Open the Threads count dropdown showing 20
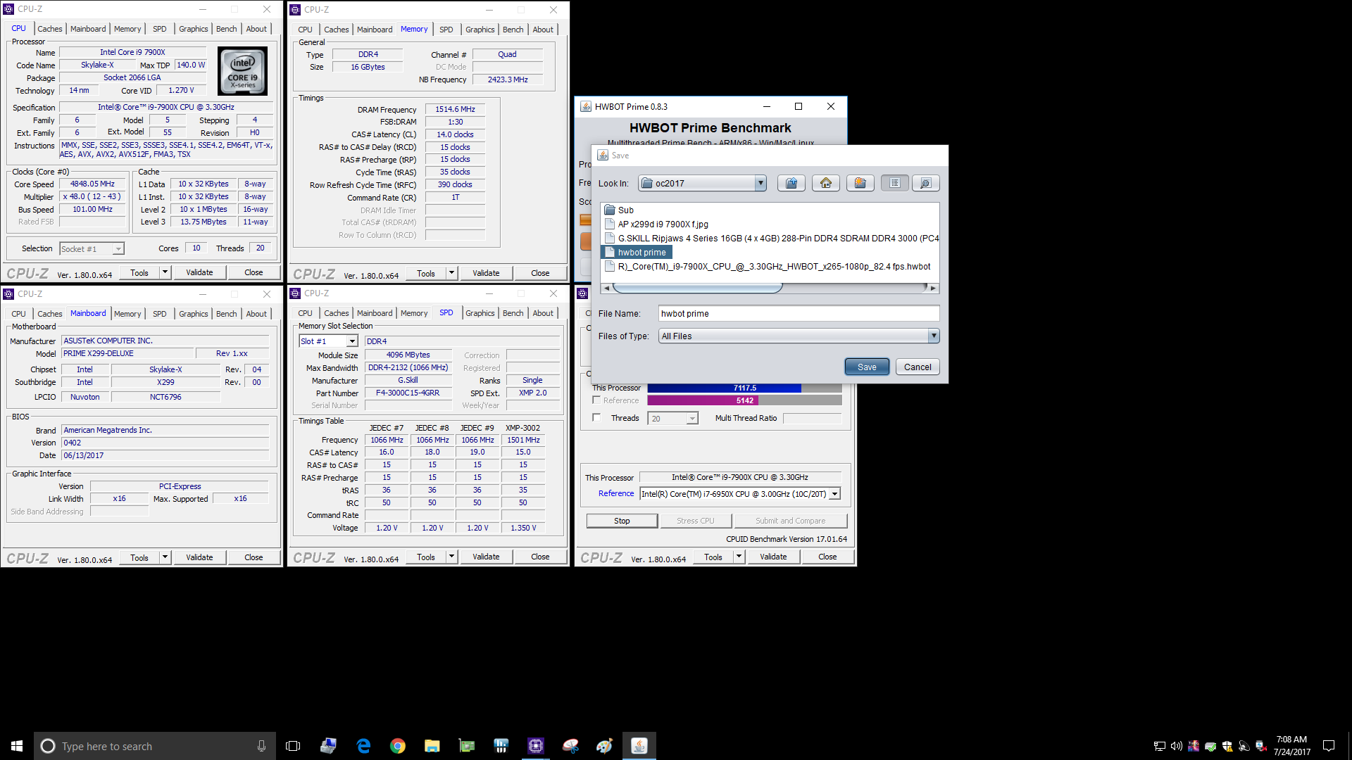The width and height of the screenshot is (1352, 760). coord(692,419)
